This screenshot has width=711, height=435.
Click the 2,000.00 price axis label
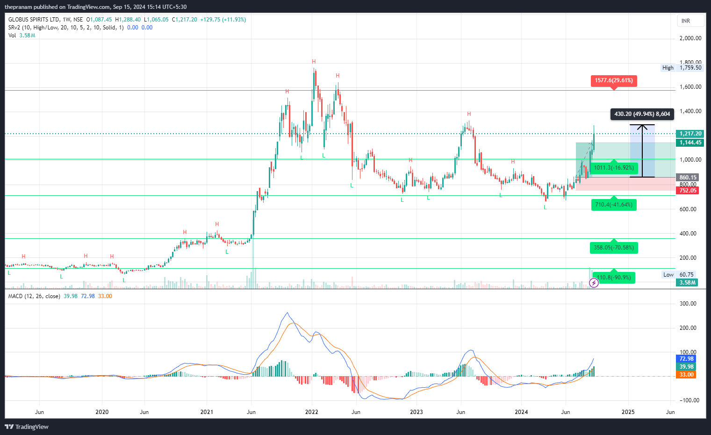pos(690,38)
